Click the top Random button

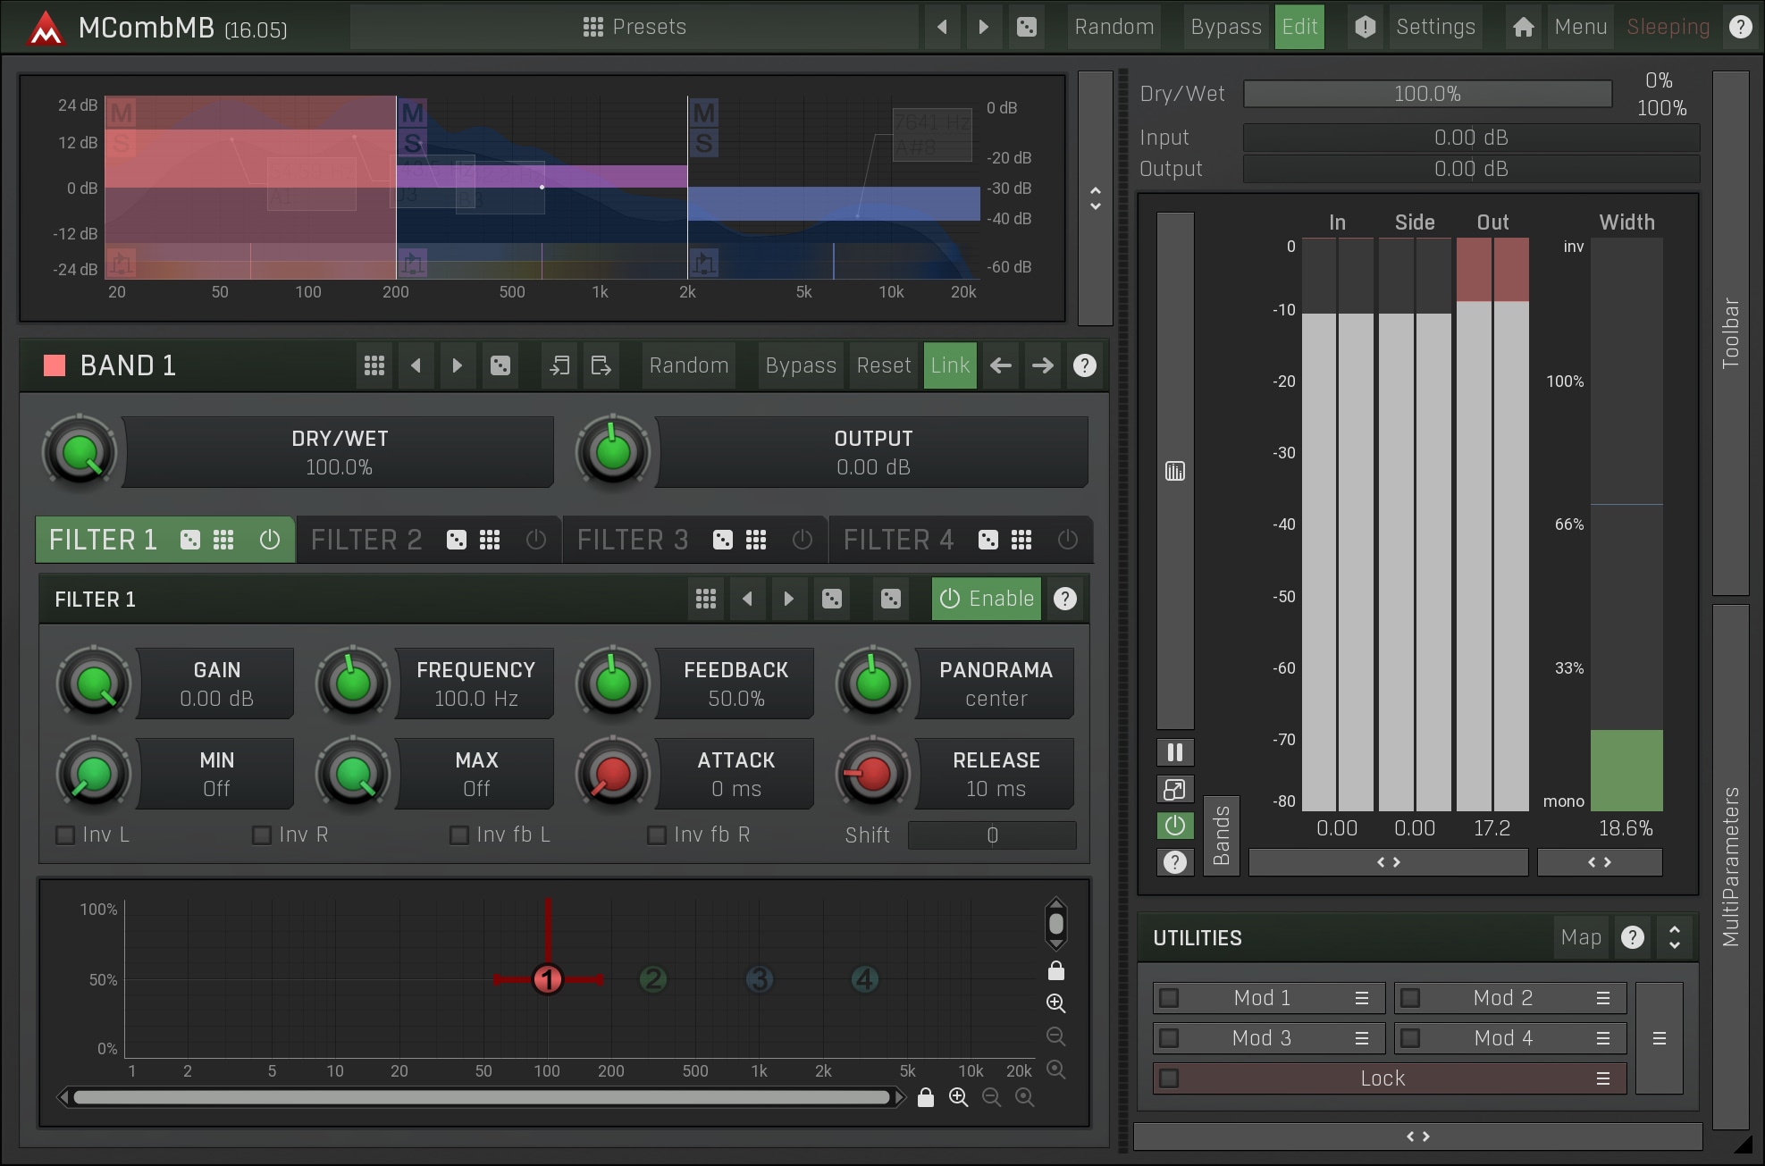[x=1114, y=27]
